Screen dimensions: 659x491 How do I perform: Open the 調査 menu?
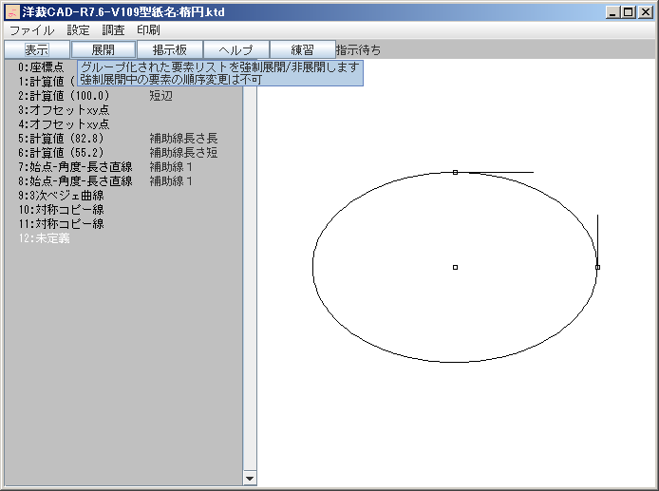114,30
